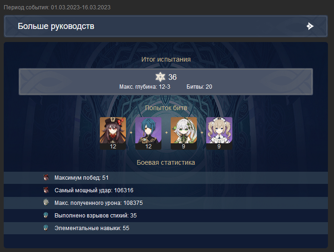The height and width of the screenshot is (252, 334).
Task: Select the Максимум побед: 51 row
Action: click(166, 178)
